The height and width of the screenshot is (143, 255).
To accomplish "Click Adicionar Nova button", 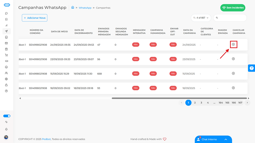I will (35, 18).
